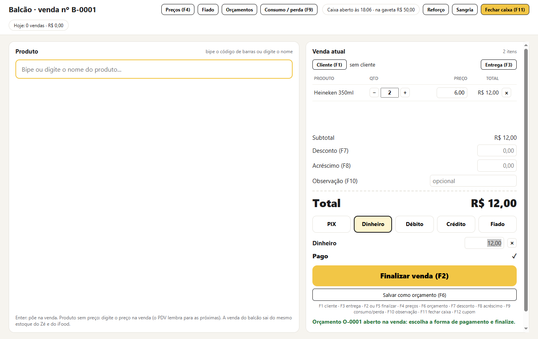Select the Crédito payment option
The width and height of the screenshot is (538, 339).
pos(456,224)
